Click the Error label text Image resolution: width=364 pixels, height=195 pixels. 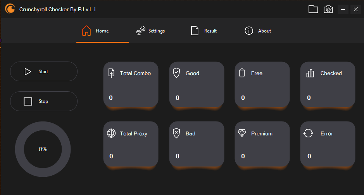(x=327, y=133)
